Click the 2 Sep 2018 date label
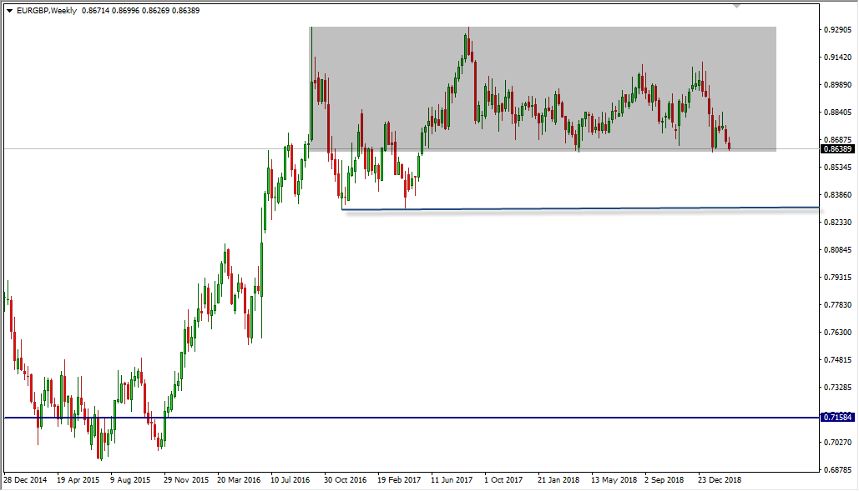Viewport: 859px width, 491px height. (664, 479)
